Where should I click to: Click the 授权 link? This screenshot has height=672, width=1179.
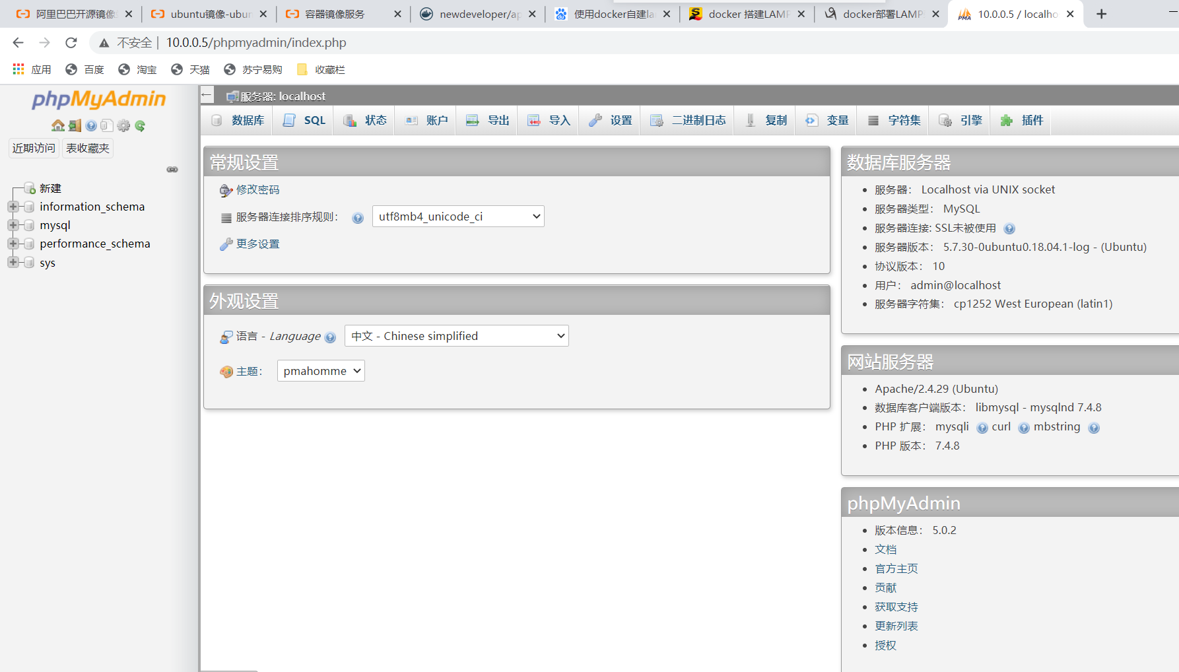click(x=886, y=645)
